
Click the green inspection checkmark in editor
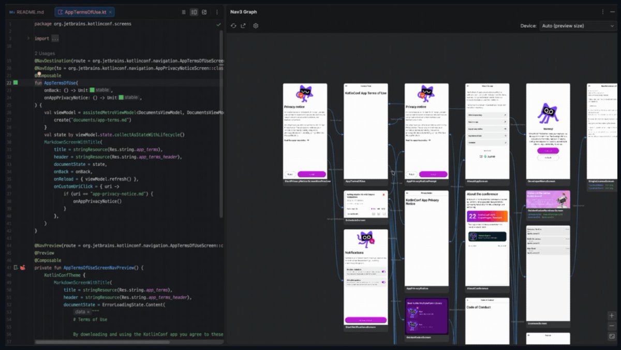point(219,24)
